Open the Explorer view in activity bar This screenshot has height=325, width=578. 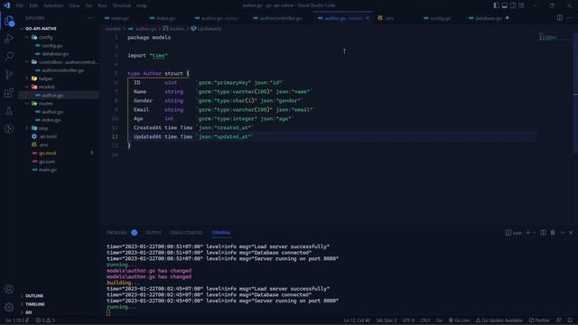(x=9, y=21)
